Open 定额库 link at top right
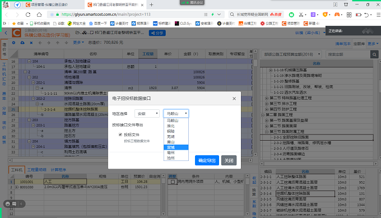 coord(359,44)
